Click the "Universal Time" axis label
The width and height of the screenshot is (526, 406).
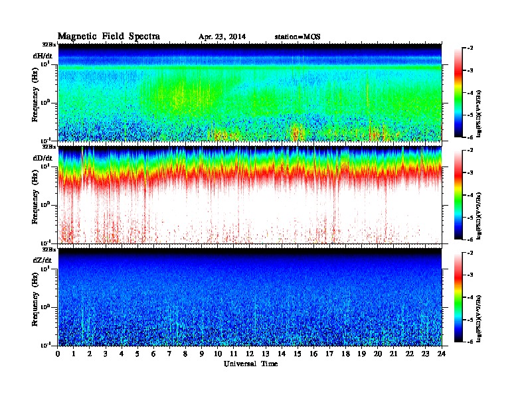(x=251, y=364)
